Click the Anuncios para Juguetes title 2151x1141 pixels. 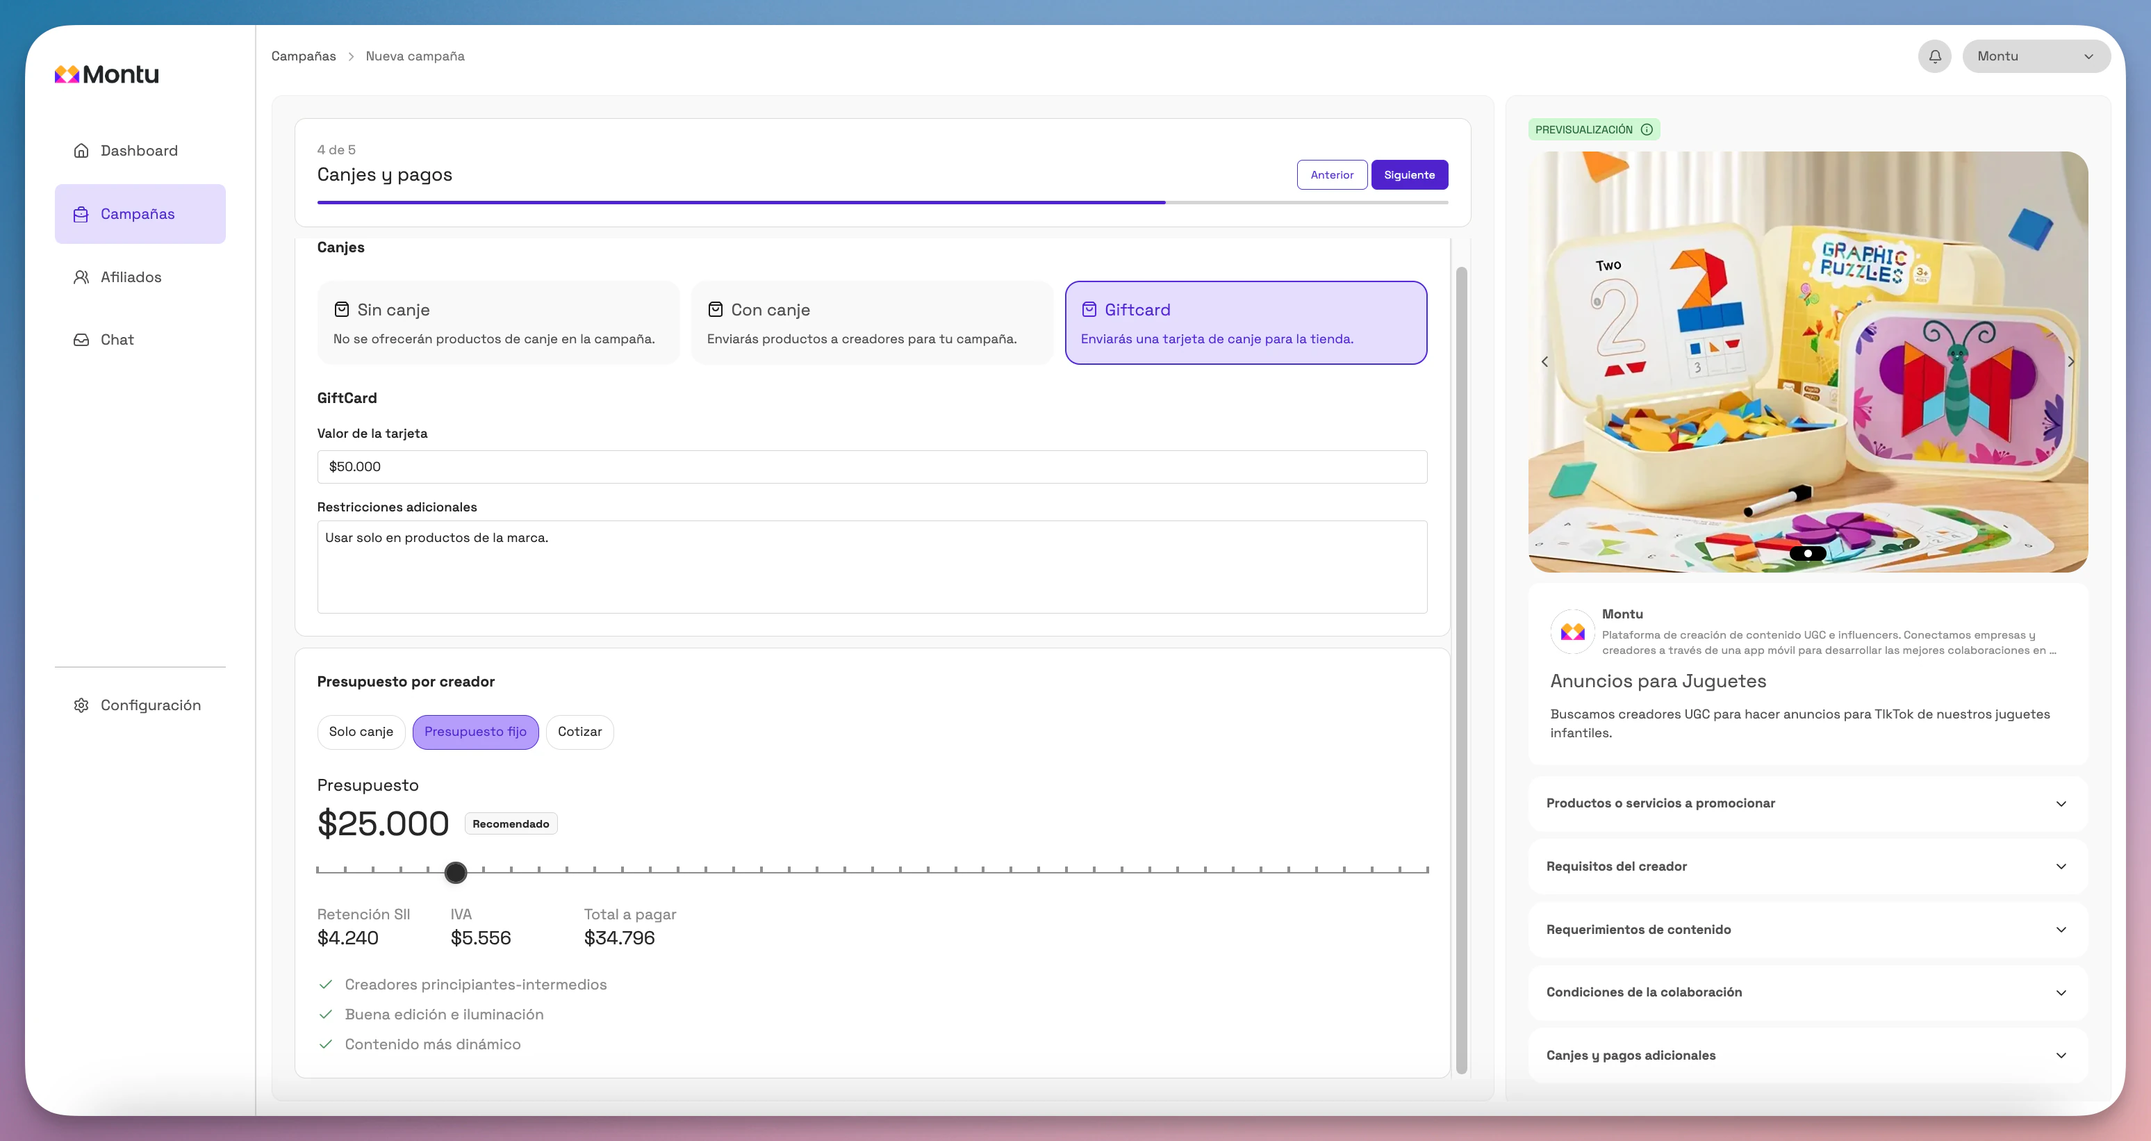1658,681
